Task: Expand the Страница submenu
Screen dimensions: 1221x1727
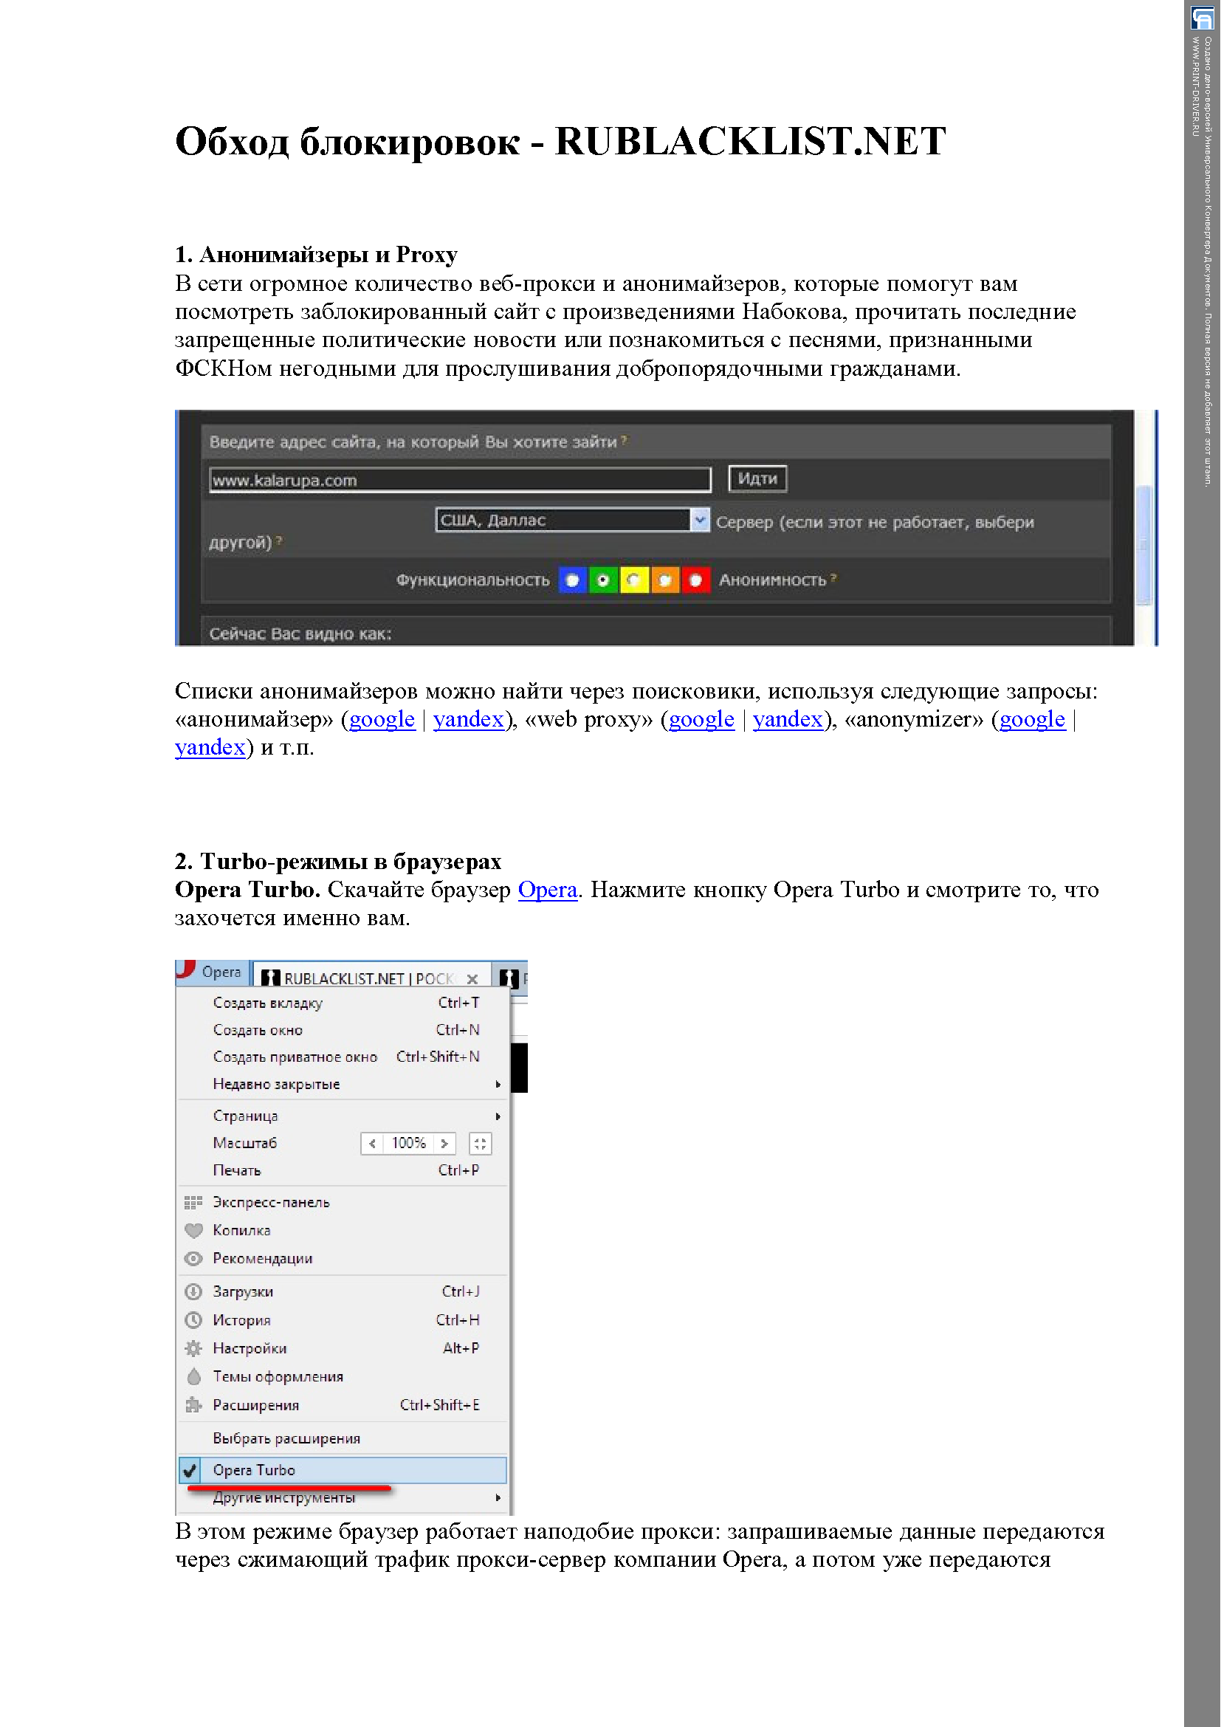Action: pyautogui.click(x=343, y=1116)
